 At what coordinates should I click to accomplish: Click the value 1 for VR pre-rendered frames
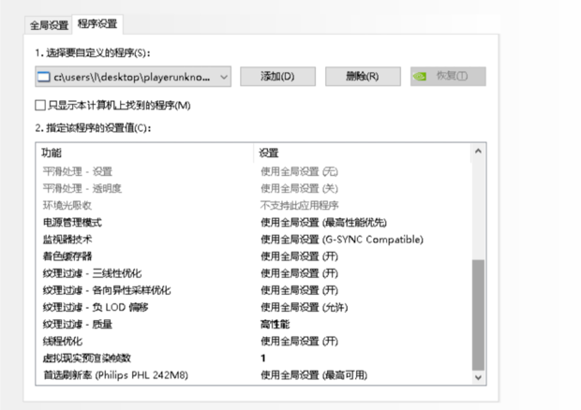(263, 359)
